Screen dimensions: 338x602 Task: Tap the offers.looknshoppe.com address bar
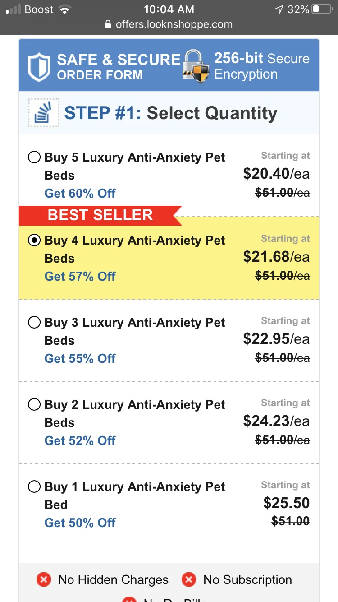[x=169, y=24]
